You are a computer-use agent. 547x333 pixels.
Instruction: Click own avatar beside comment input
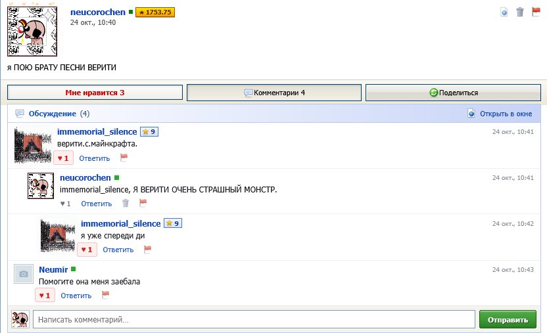pos(20,319)
